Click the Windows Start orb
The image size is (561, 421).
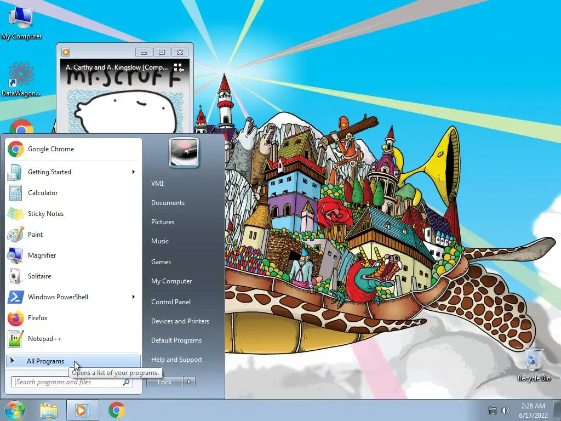[x=15, y=410]
